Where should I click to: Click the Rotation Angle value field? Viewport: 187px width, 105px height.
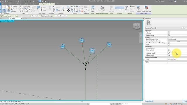[177, 36]
